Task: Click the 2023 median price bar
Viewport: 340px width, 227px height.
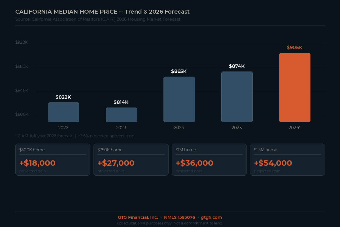Action: [121, 115]
